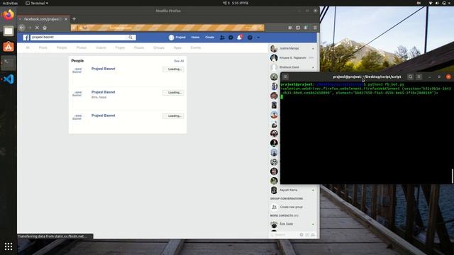Click terminal scrollbar handle

453,176
